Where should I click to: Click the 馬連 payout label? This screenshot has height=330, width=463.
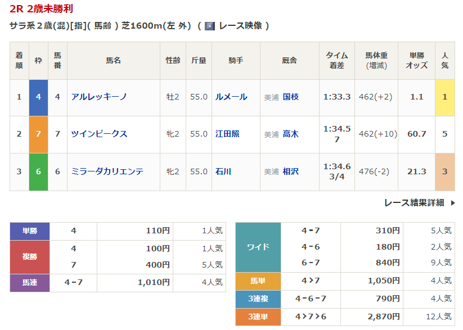pos(30,283)
